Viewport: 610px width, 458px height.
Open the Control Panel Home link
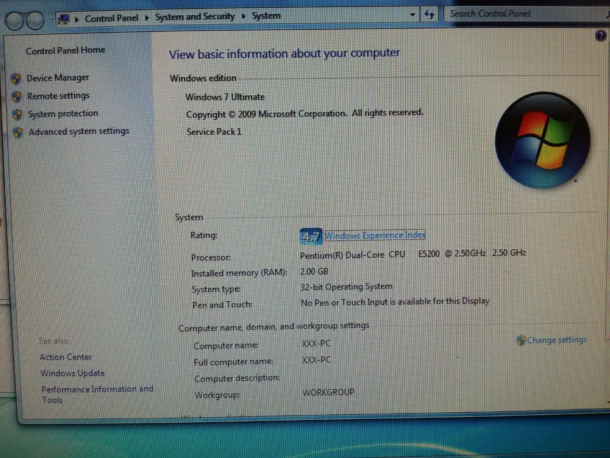(65, 50)
